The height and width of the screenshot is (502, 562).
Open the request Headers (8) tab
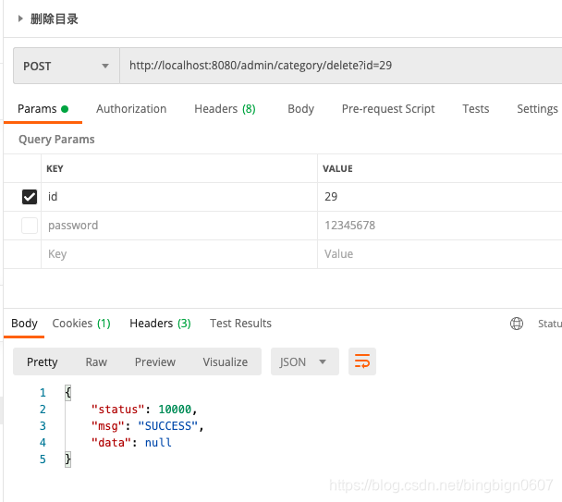click(225, 109)
